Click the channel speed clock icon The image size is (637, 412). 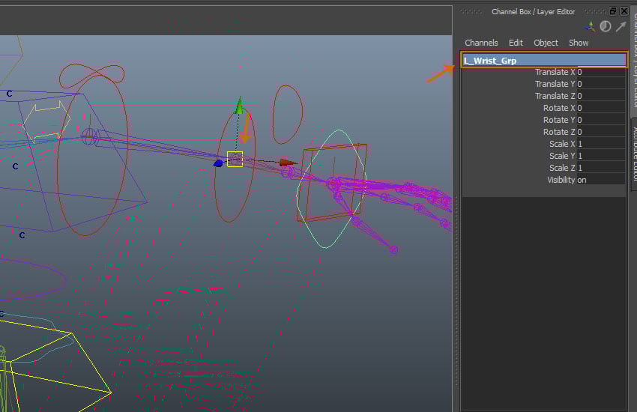pos(606,26)
